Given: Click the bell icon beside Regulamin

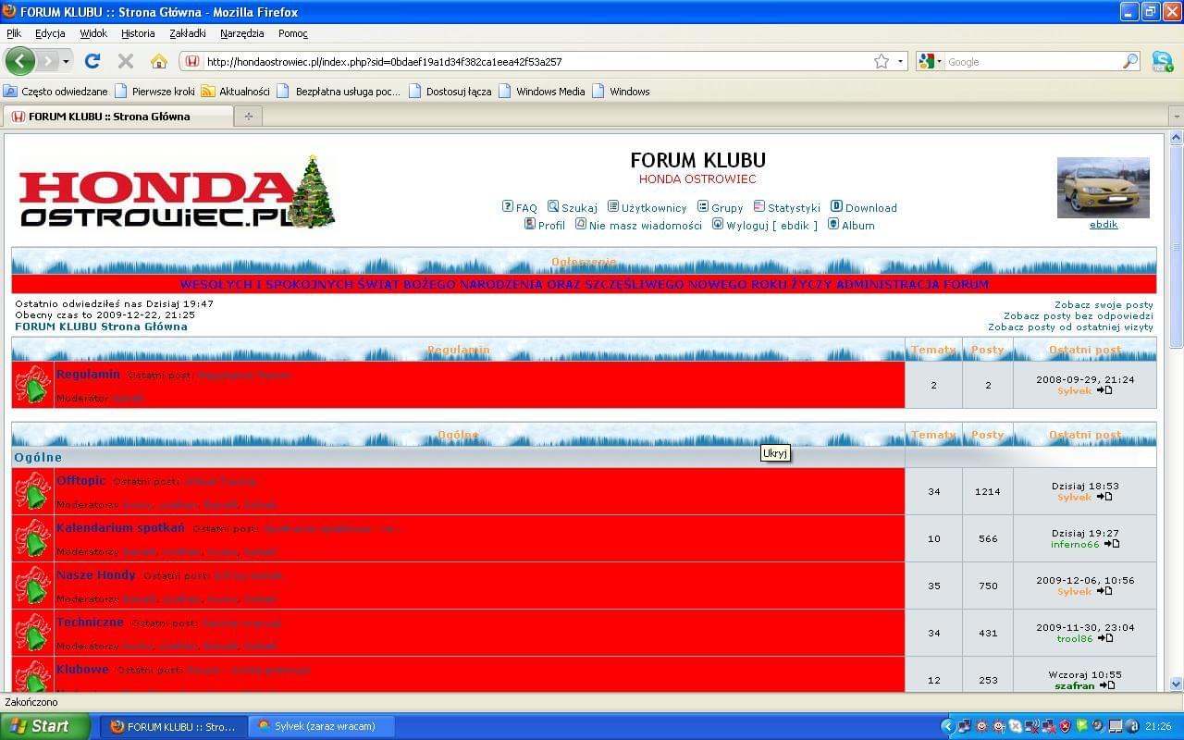Looking at the screenshot, I should coord(33,385).
